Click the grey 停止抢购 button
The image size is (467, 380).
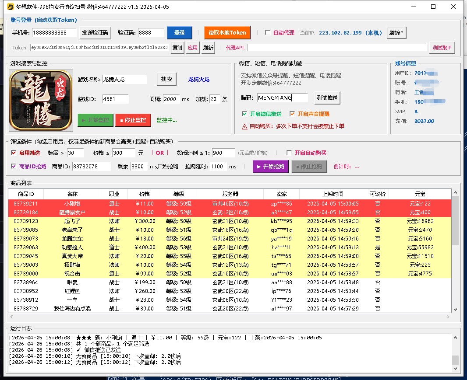(309, 167)
